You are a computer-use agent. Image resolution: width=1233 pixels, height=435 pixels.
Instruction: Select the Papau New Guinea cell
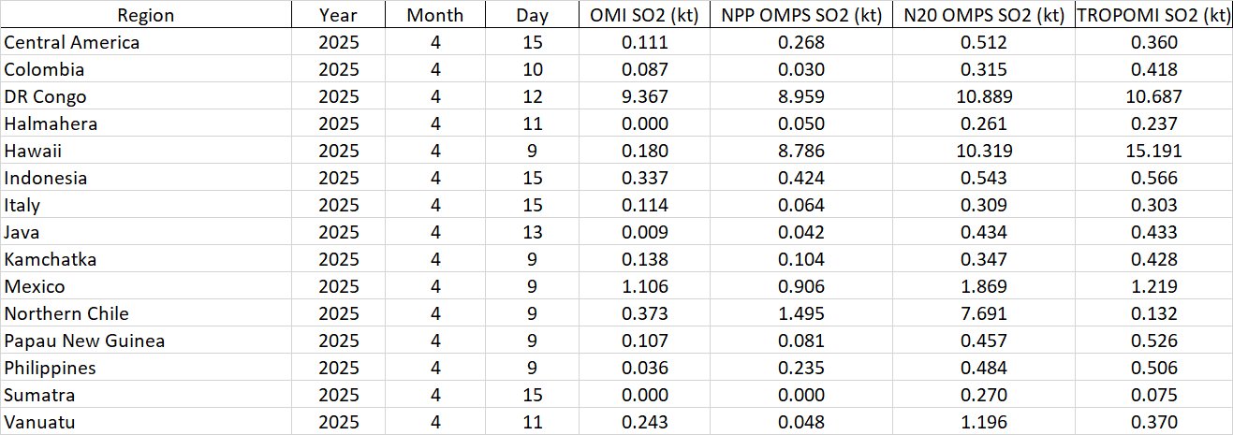[x=84, y=341]
